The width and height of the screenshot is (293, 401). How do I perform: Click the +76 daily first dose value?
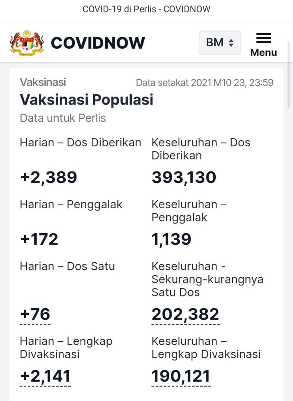pos(35,314)
